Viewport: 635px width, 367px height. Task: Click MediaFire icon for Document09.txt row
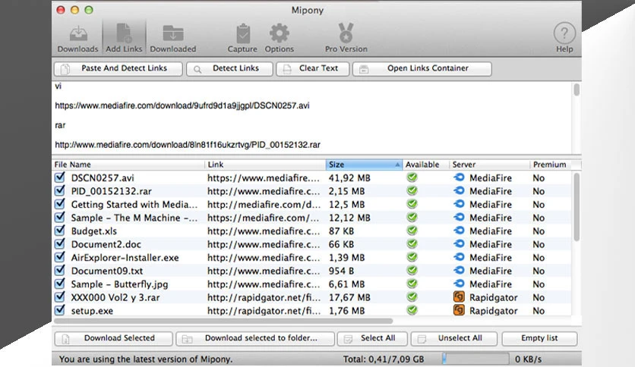coord(459,270)
